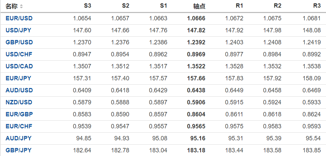
Task: Select the USD/CHF pair link
Action: pos(19,54)
